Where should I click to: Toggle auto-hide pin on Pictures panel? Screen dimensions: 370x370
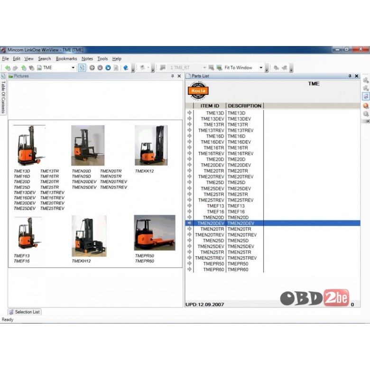pyautogui.click(x=173, y=76)
